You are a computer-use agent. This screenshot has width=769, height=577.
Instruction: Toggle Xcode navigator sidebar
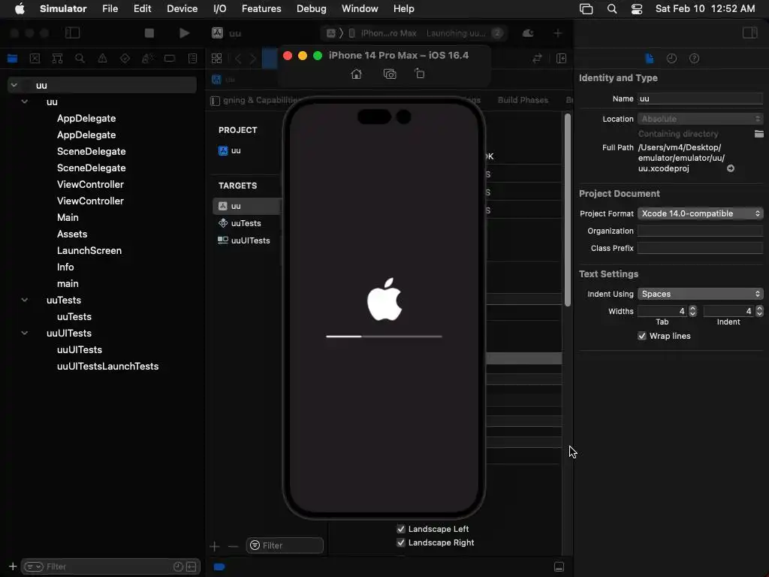72,33
